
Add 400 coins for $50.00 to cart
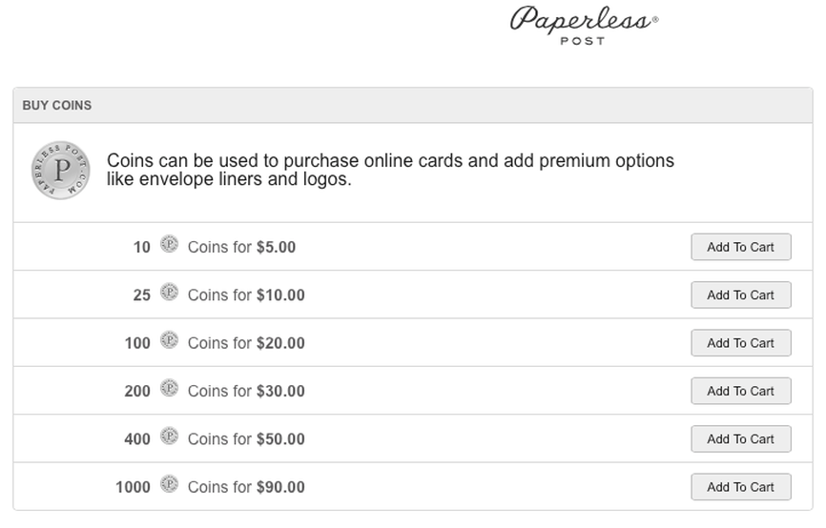tap(740, 438)
